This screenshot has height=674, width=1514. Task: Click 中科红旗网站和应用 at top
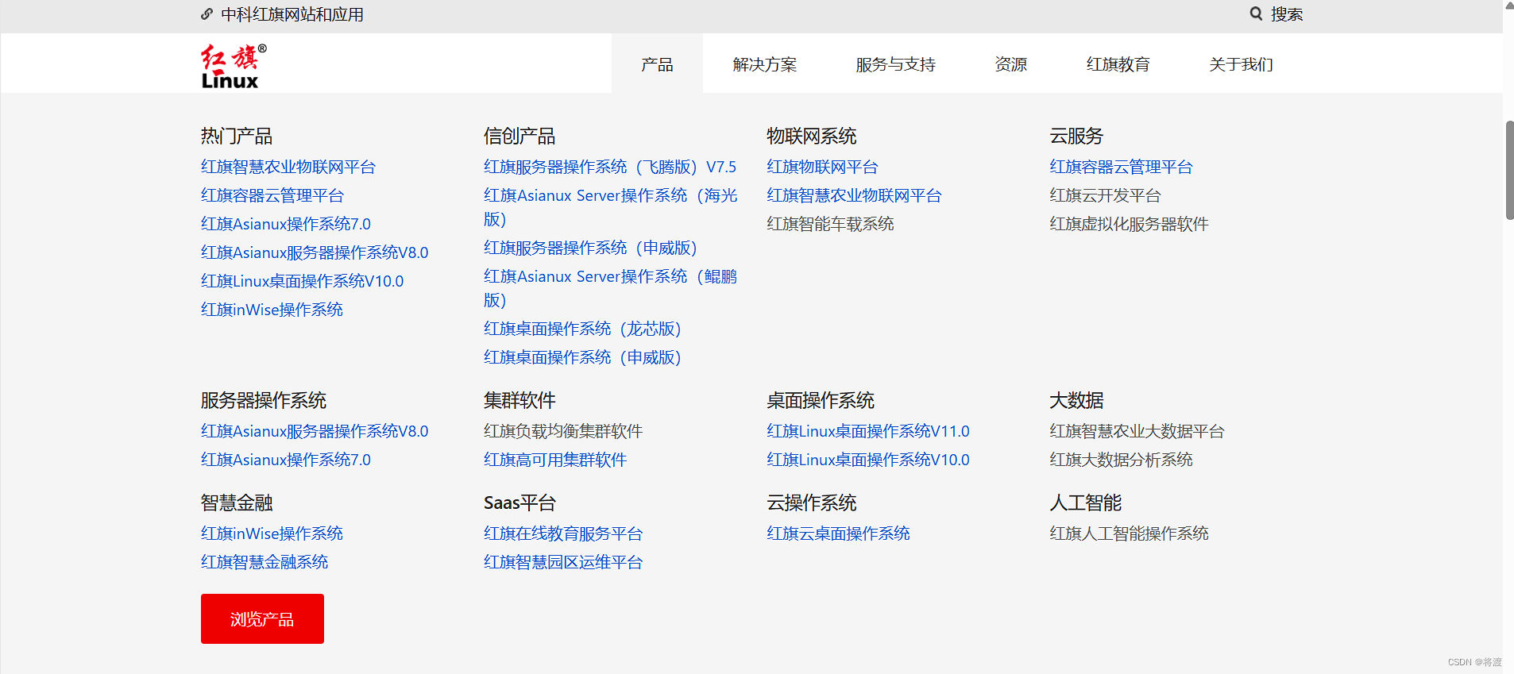click(292, 14)
